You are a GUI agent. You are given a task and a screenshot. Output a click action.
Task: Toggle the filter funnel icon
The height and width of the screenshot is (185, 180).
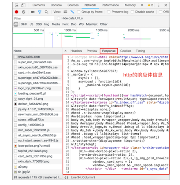pos(39,12)
